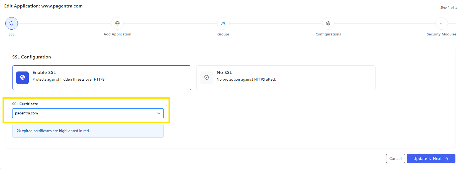Image resolution: width=461 pixels, height=169 pixels.
Task: Open the Groups step label
Action: click(x=224, y=34)
